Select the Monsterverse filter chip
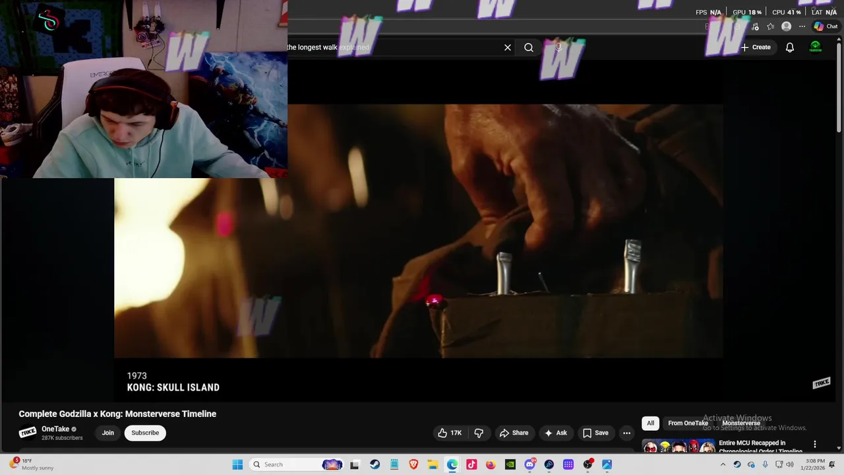 (x=741, y=423)
